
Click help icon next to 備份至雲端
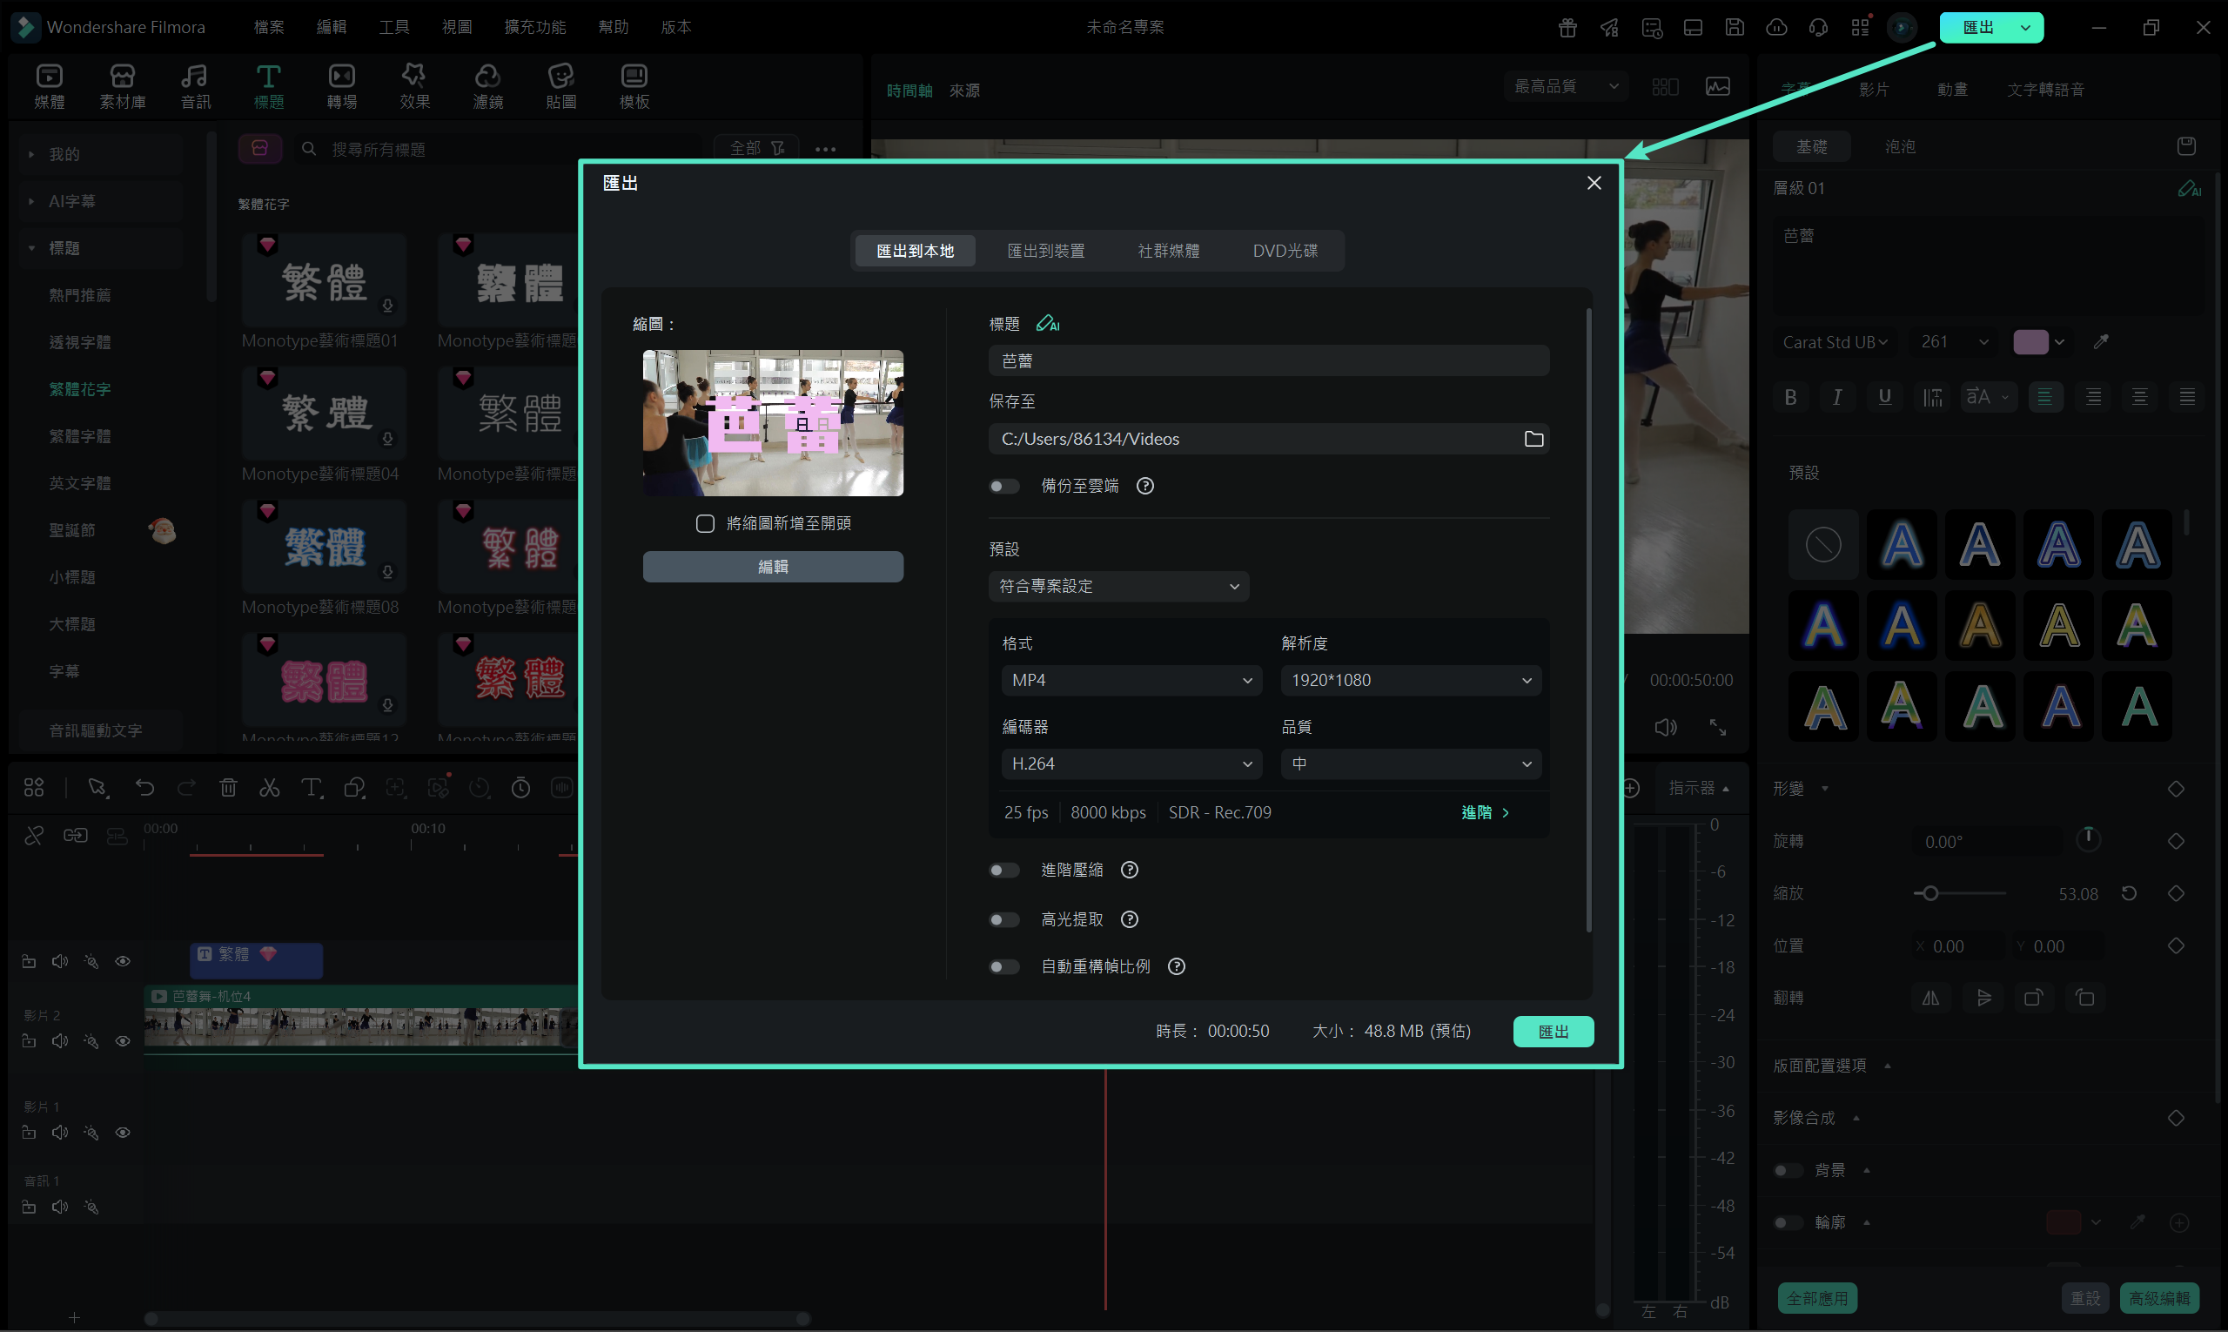tap(1145, 486)
